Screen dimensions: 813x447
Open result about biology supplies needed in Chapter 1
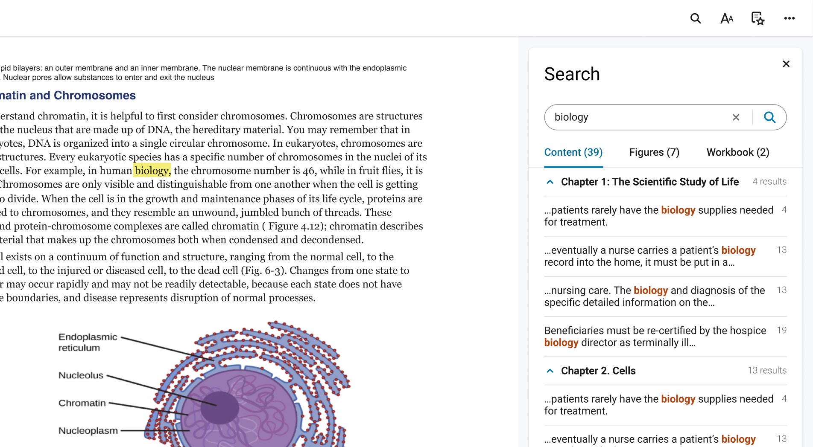tap(659, 216)
